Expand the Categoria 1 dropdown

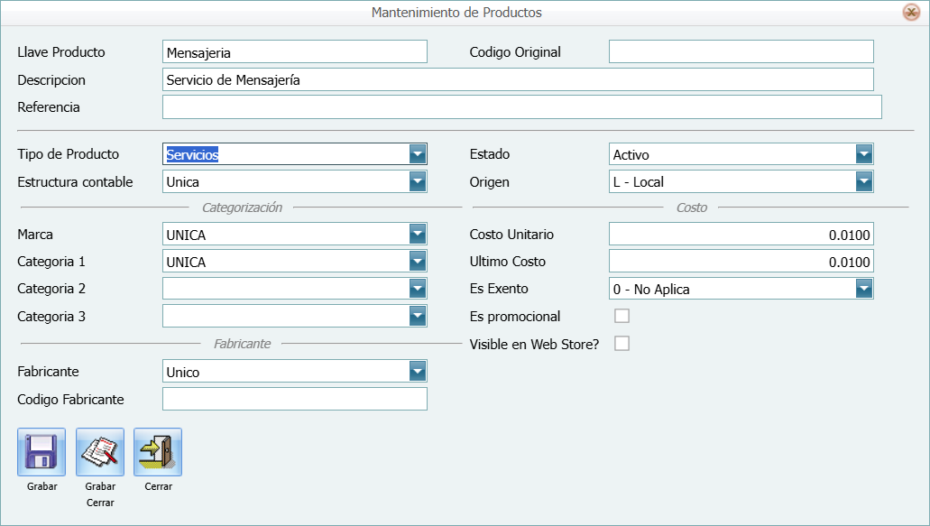click(418, 261)
